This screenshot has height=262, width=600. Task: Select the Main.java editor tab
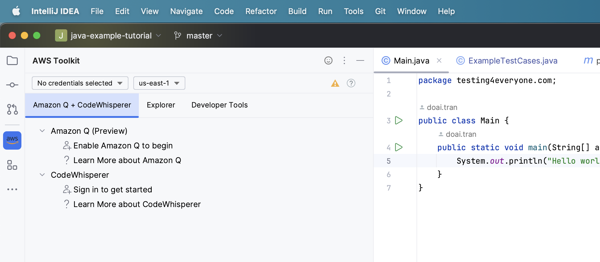tap(411, 60)
